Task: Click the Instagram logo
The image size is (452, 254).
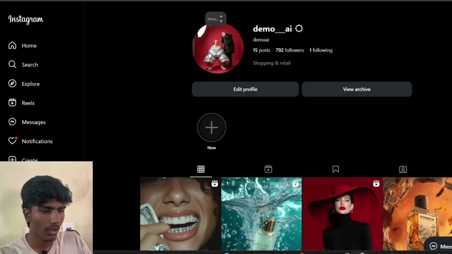Action: [26, 19]
